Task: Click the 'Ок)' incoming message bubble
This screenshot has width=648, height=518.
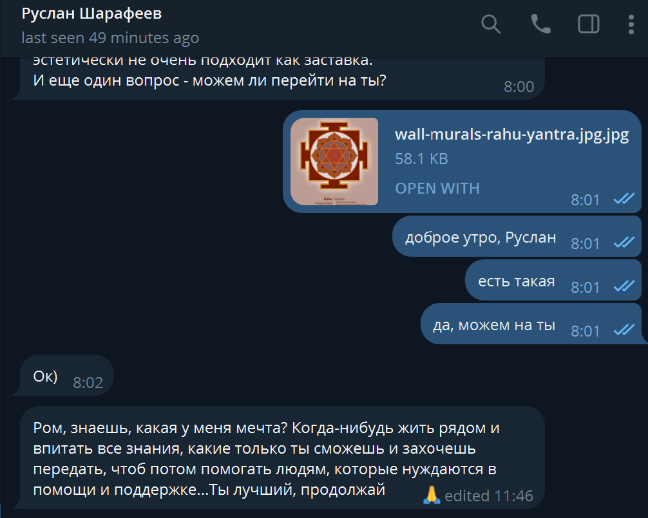Action: pos(67,375)
